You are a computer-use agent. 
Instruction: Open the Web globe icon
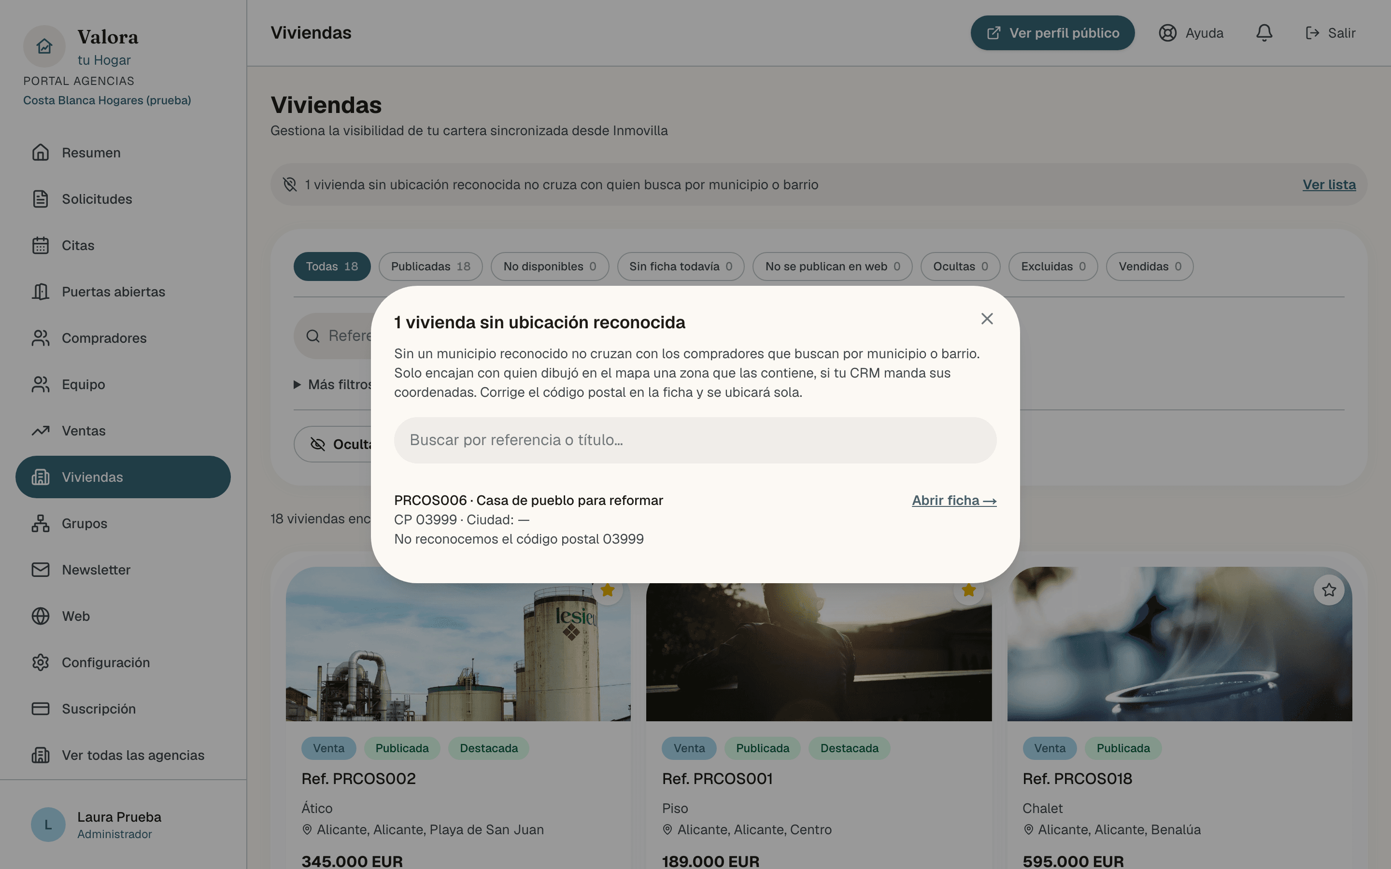click(x=40, y=616)
